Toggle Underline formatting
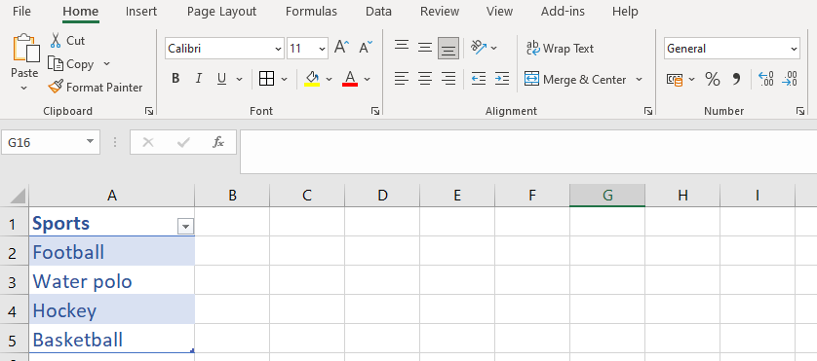Screen dimensions: 817x361 221,79
